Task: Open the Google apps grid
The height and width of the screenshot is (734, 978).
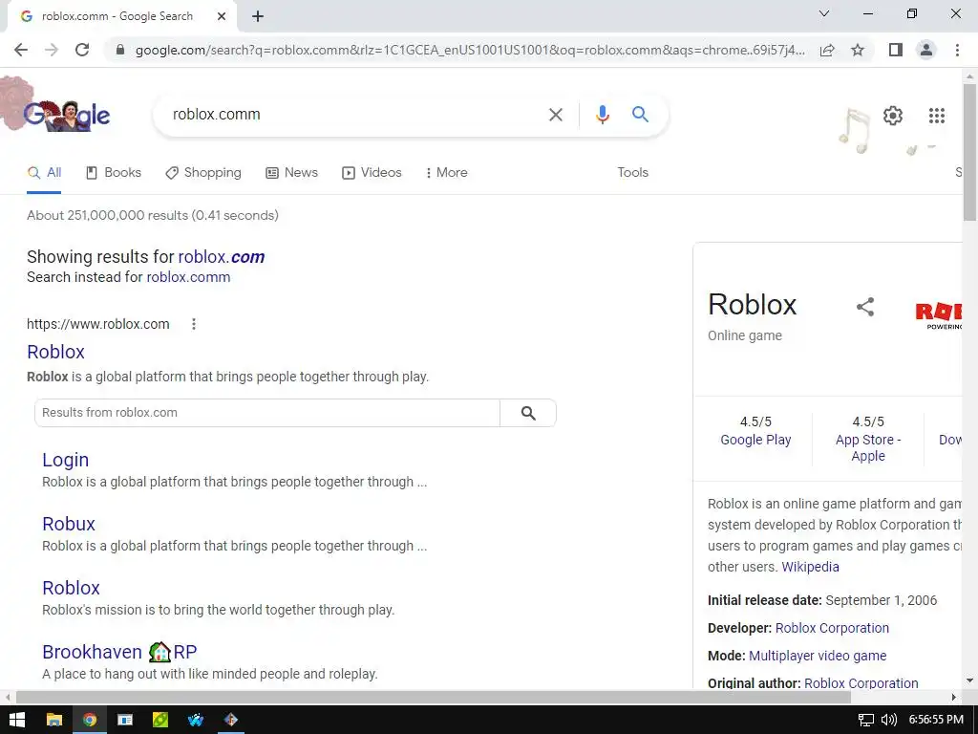Action: 936,116
